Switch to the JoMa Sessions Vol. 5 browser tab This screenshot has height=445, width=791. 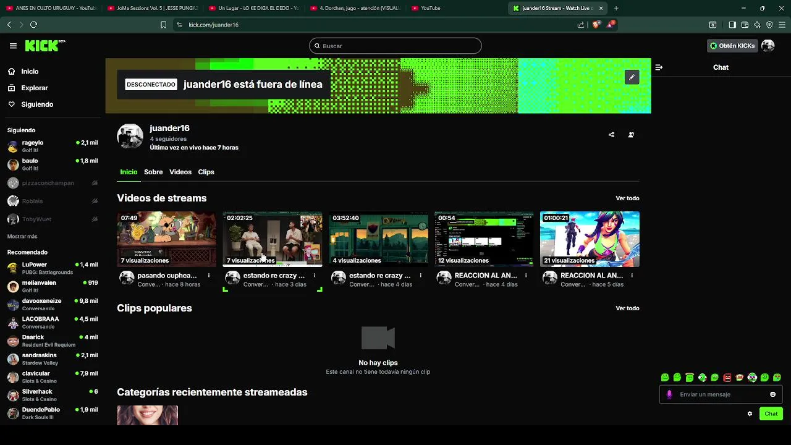coord(153,8)
